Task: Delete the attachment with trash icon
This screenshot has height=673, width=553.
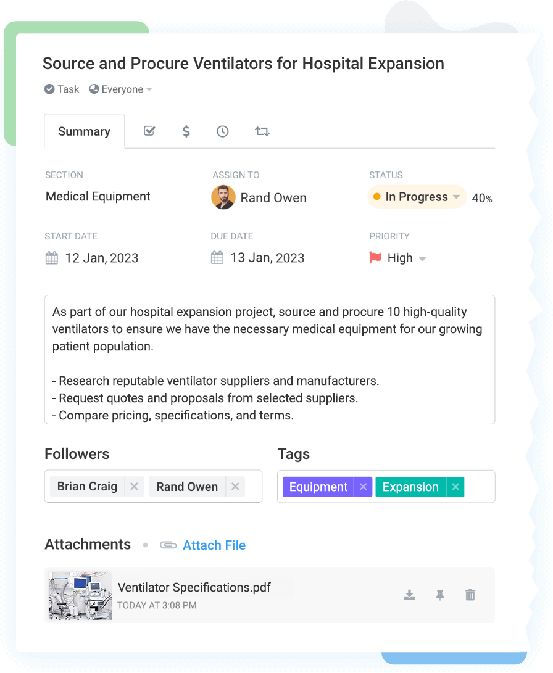Action: (x=470, y=595)
